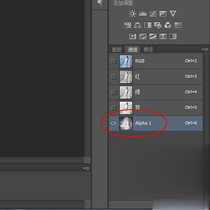This screenshot has height=210, width=210.
Task: Open the Channels panel flyout menu
Action: [205, 49]
